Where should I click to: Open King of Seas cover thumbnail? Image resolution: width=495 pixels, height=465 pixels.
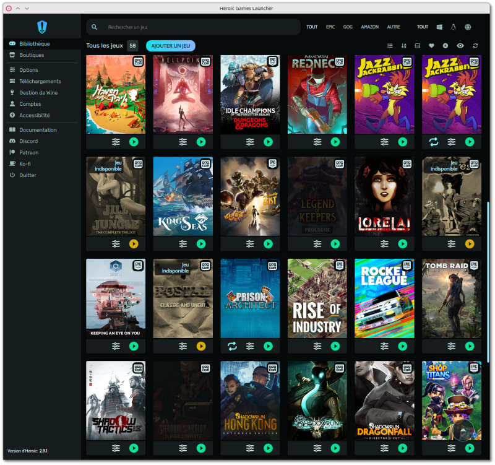tap(183, 196)
